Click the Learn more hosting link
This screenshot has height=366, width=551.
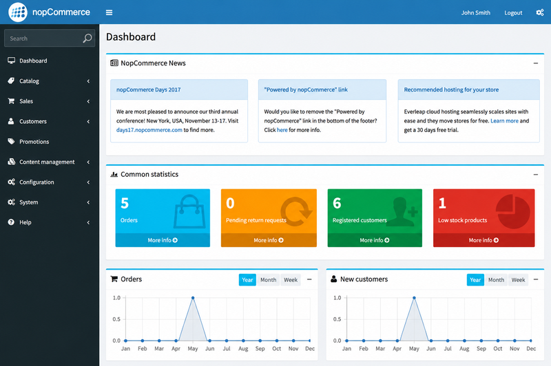click(x=504, y=120)
